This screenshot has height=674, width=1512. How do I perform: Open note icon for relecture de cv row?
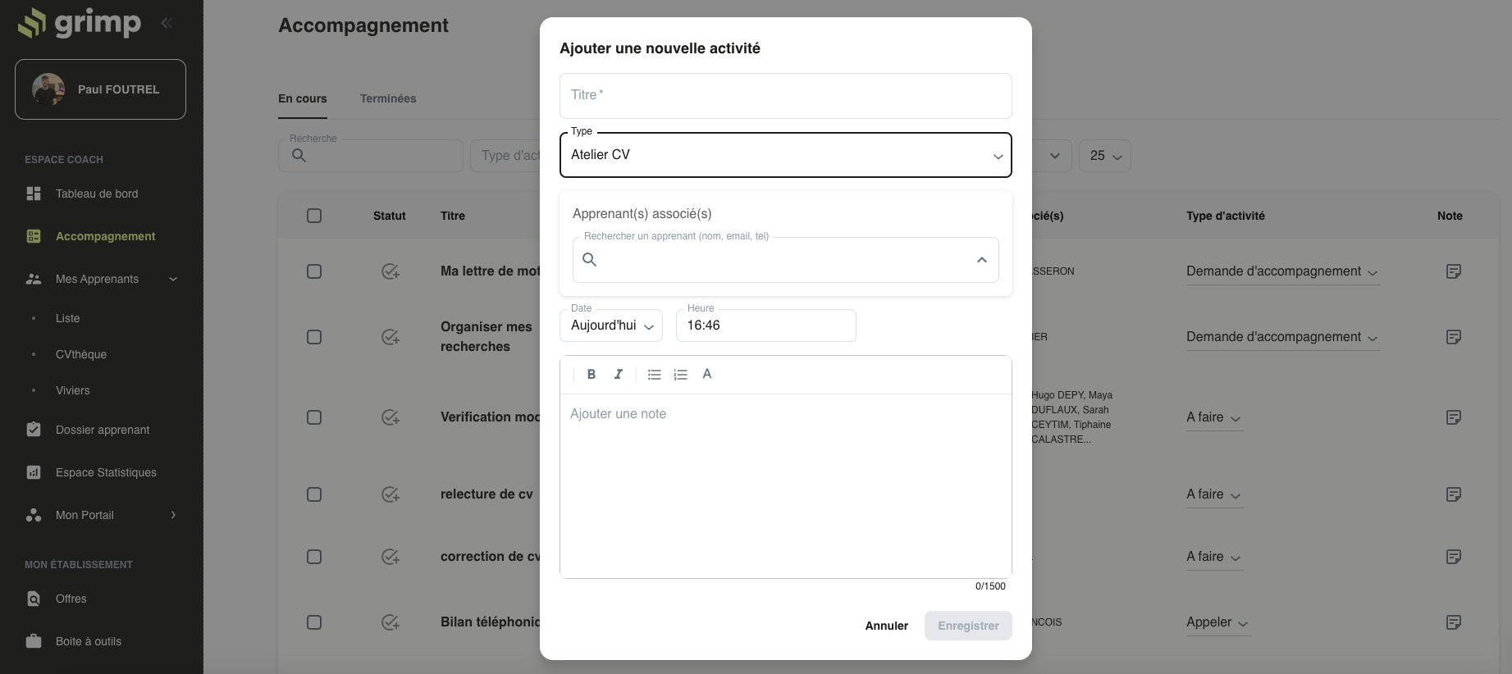[x=1453, y=494]
